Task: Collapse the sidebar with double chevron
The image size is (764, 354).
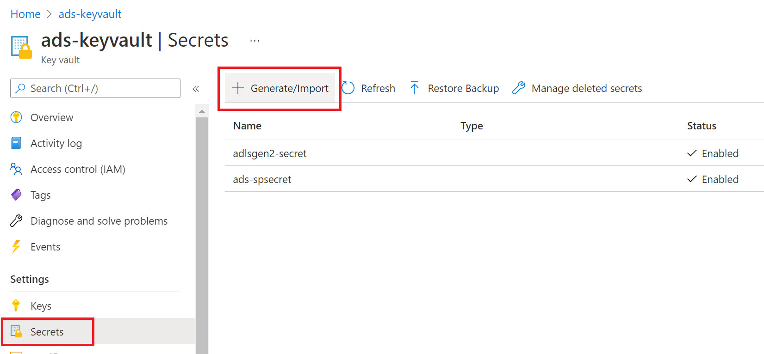Action: pyautogui.click(x=196, y=89)
